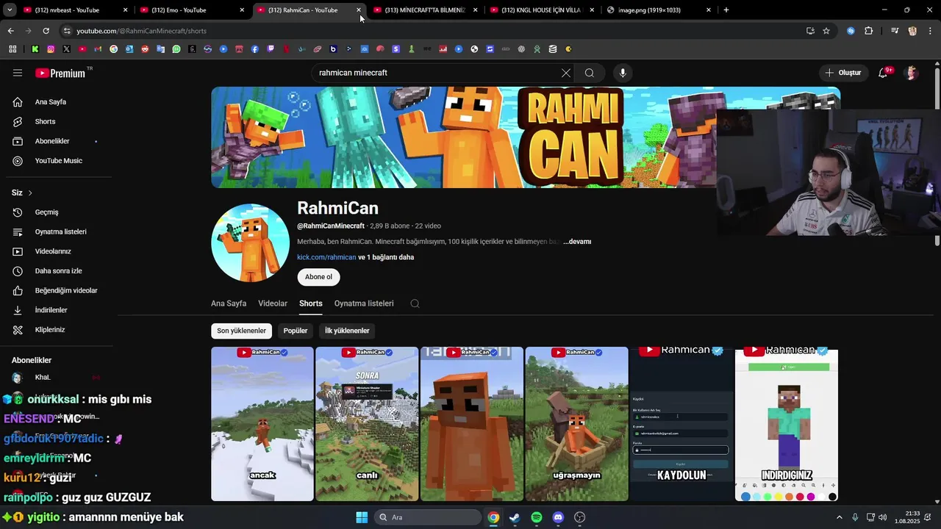Select the Popüler filter chip
Image resolution: width=941 pixels, height=529 pixels.
pos(296,331)
